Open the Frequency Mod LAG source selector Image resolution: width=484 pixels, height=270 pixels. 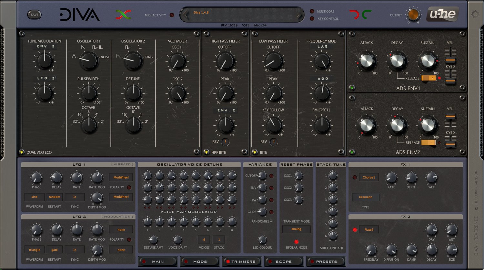point(322,47)
